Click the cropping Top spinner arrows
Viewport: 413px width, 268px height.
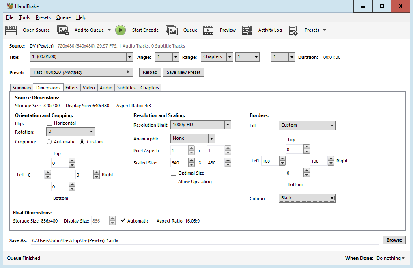tap(72, 163)
